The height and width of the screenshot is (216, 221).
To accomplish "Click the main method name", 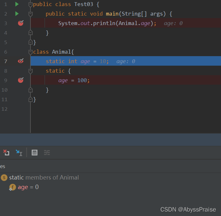I will click(x=112, y=14).
